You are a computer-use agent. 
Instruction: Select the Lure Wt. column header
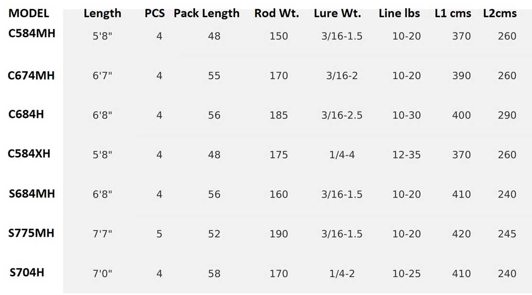[337, 13]
